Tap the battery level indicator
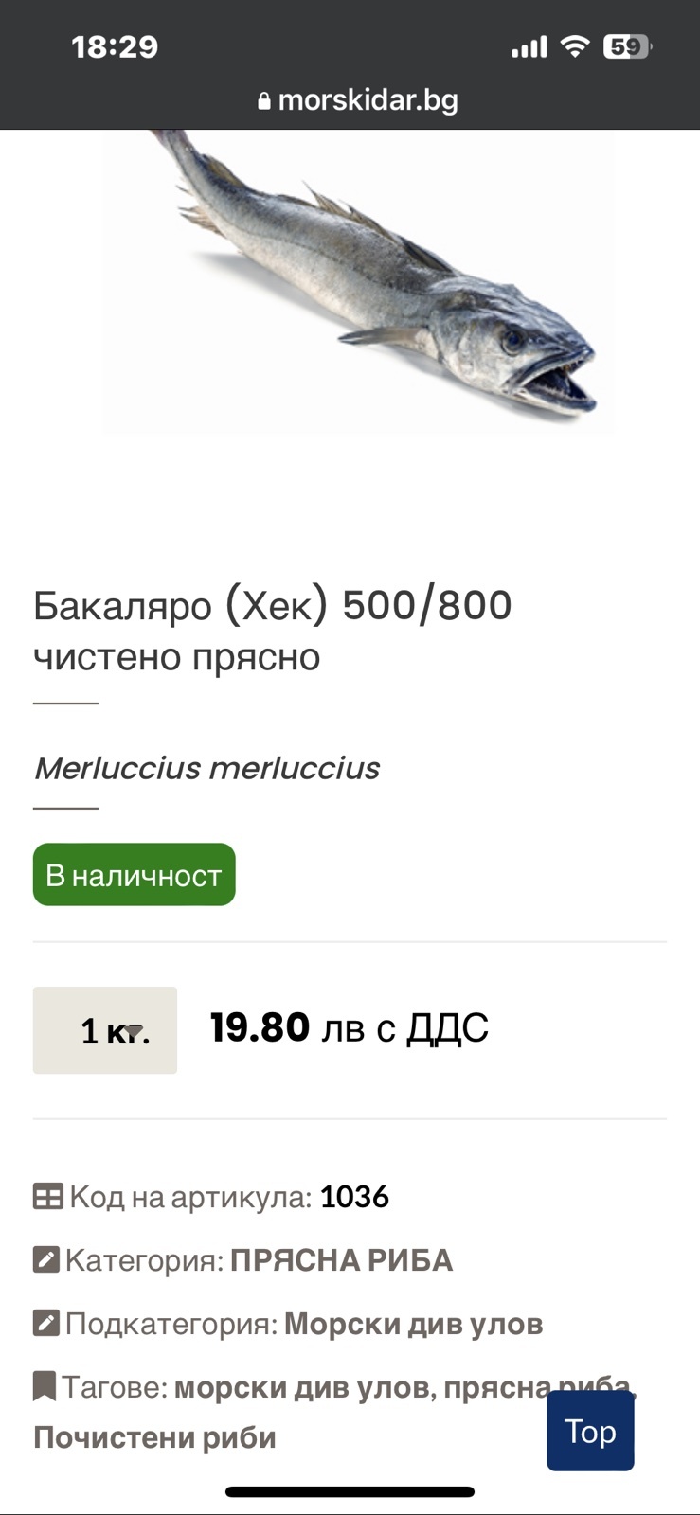Screen dimensions: 700x1515 [x=627, y=46]
